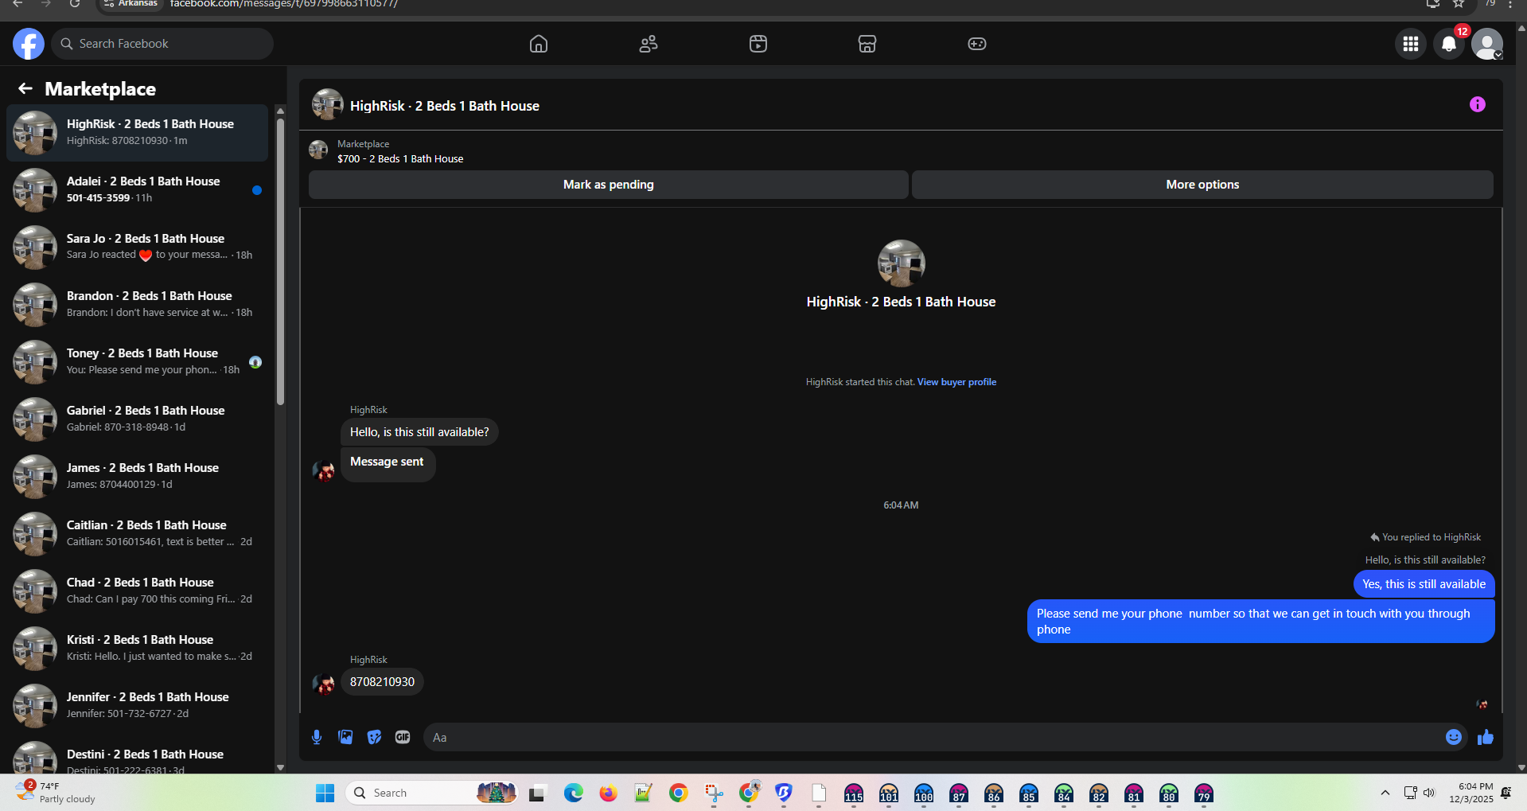The width and height of the screenshot is (1527, 811).
Task: Open the $700 - 2 Beds 1 Bath House listing
Action: [x=400, y=158]
